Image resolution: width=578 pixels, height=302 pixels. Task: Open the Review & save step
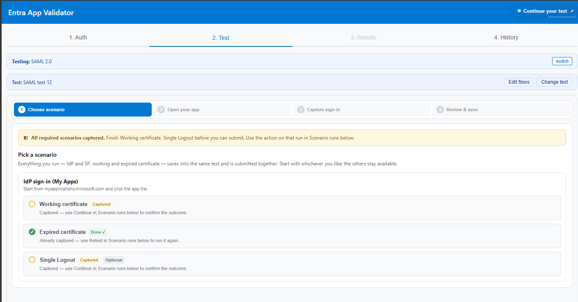[501, 110]
